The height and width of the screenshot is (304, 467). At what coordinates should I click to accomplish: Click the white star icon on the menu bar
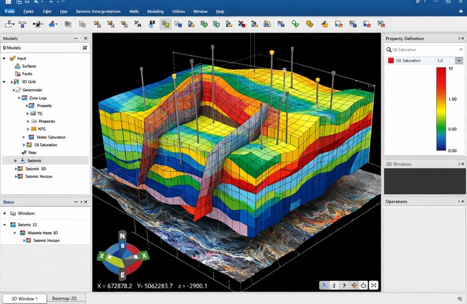pos(461,12)
